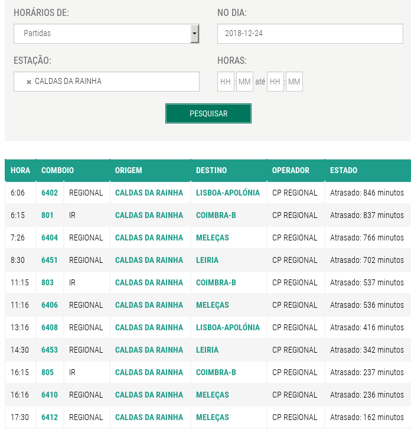Image resolution: width=411 pixels, height=436 pixels.
Task: Click the station field containing CALDAS DA RAINHA
Action: point(106,82)
